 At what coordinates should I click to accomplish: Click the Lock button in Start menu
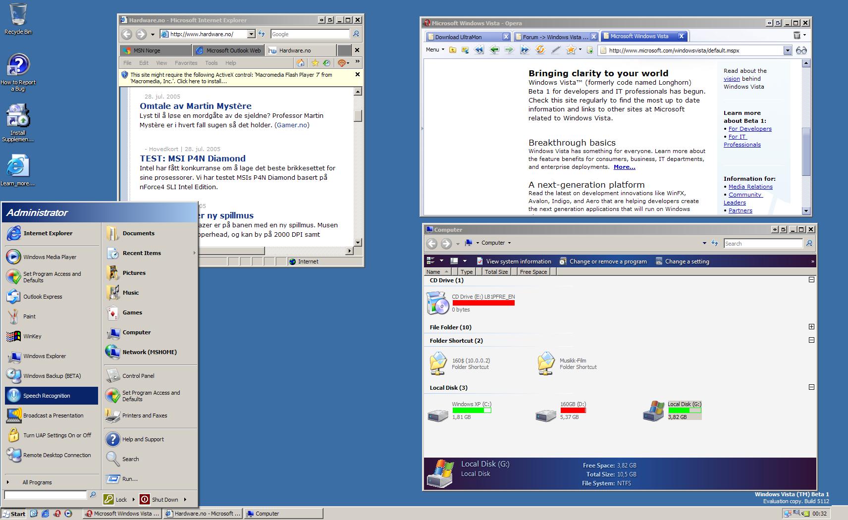point(115,499)
